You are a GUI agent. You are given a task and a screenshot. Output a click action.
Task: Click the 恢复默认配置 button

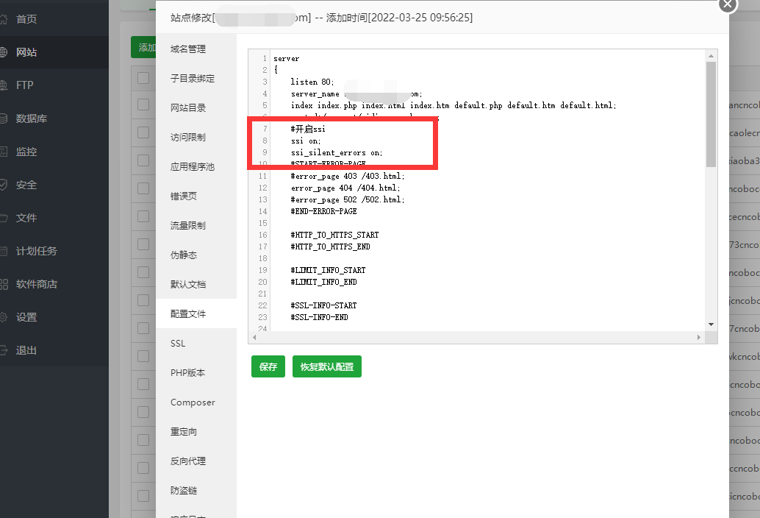click(326, 366)
